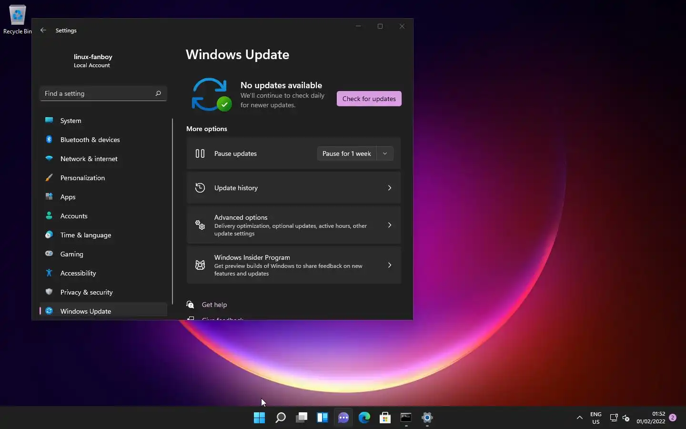Click the Gaming controller icon
This screenshot has width=686, height=429.
(49, 254)
